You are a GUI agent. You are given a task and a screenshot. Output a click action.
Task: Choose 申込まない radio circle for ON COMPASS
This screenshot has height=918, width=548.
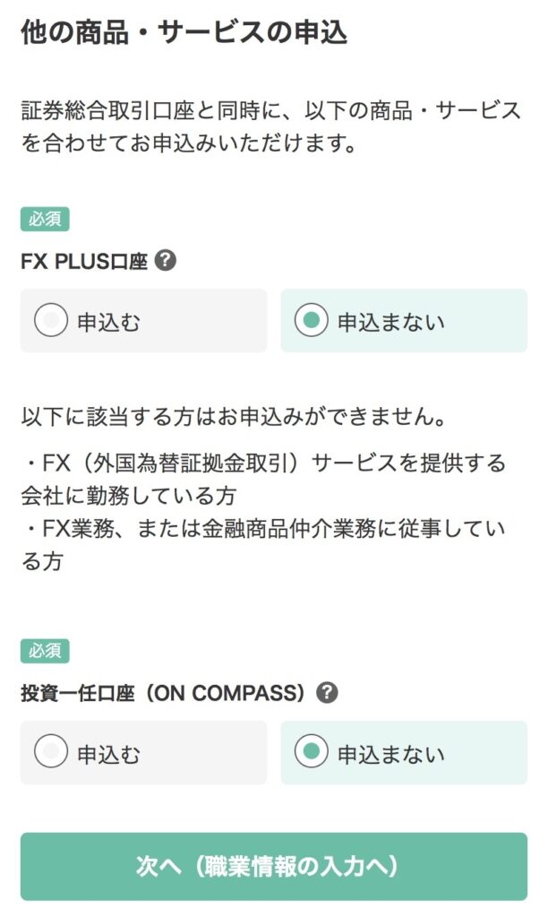click(311, 753)
